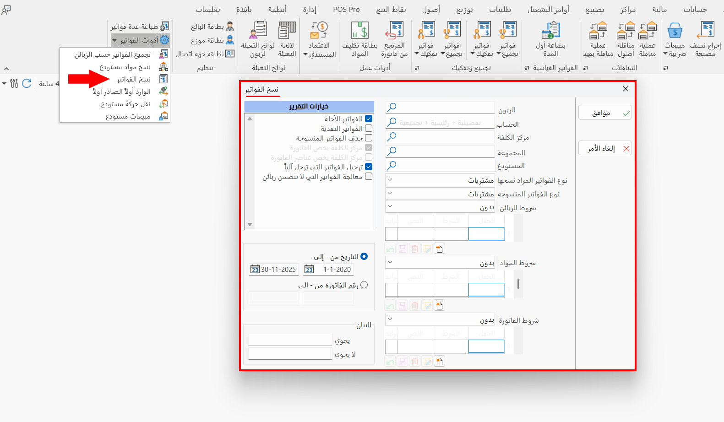Open نوع الفواتير المنسوخة dropdown

[440, 194]
